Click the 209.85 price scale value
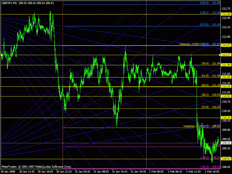This screenshot has width=232, height=174. click(x=226, y=130)
